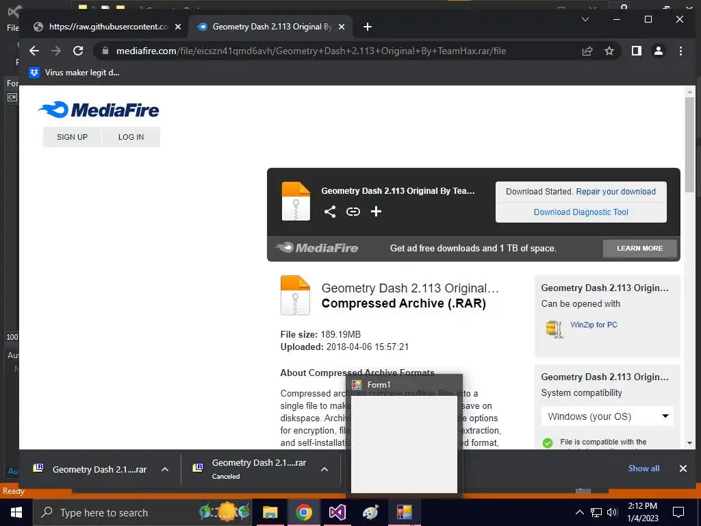Screen dimensions: 701x526
Task: Open Virus maker legit bookmark
Action: pos(74,73)
